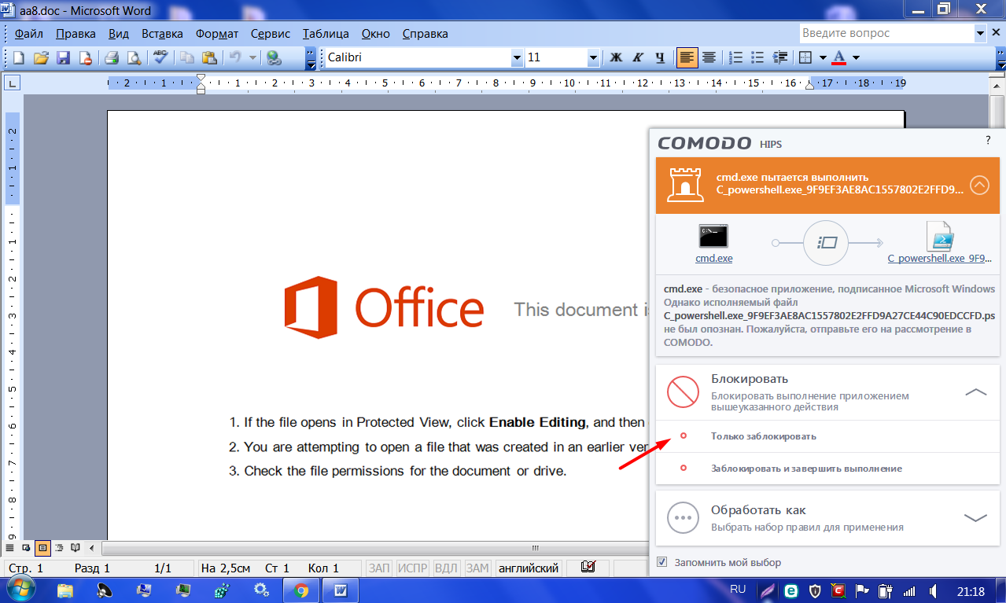This screenshot has width=1006, height=603.
Task: Switch to Normal view at bottom left
Action: click(10, 547)
